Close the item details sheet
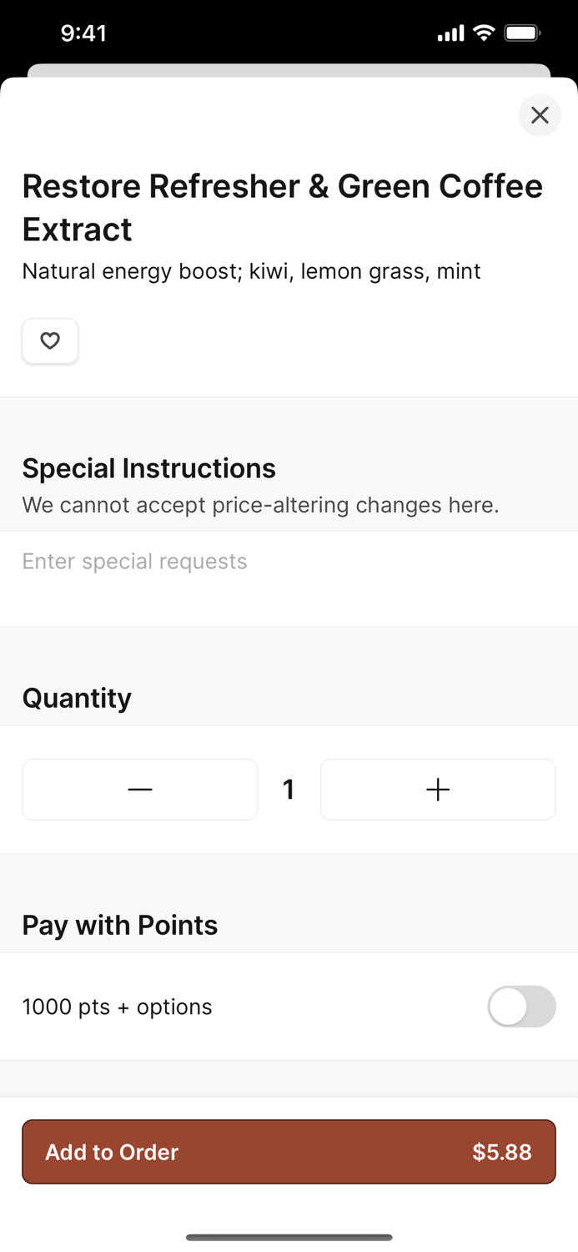Image resolution: width=578 pixels, height=1252 pixels. (540, 115)
